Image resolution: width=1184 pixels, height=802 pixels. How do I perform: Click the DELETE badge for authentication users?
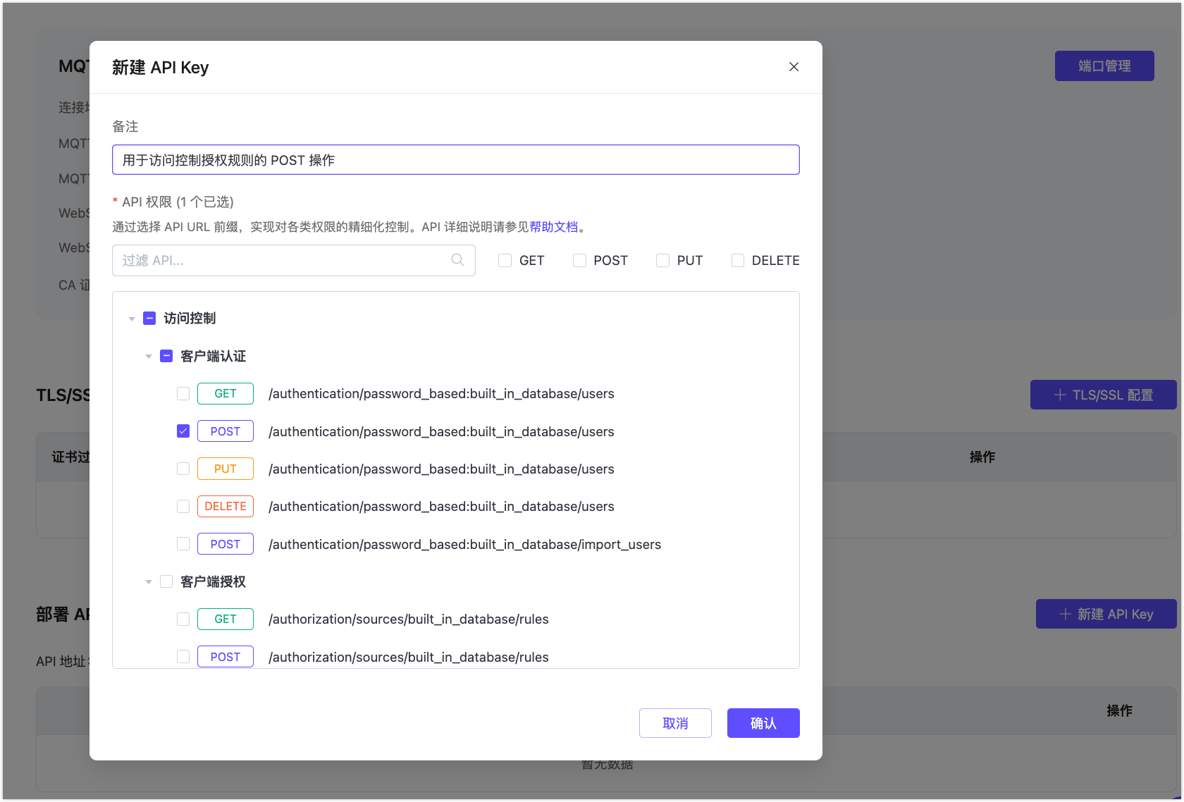(x=225, y=506)
